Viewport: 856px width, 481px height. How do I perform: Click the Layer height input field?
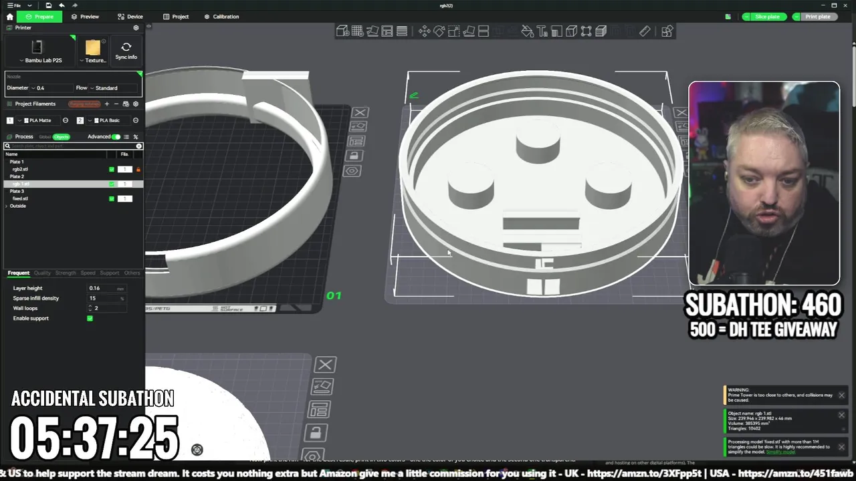[107, 288]
